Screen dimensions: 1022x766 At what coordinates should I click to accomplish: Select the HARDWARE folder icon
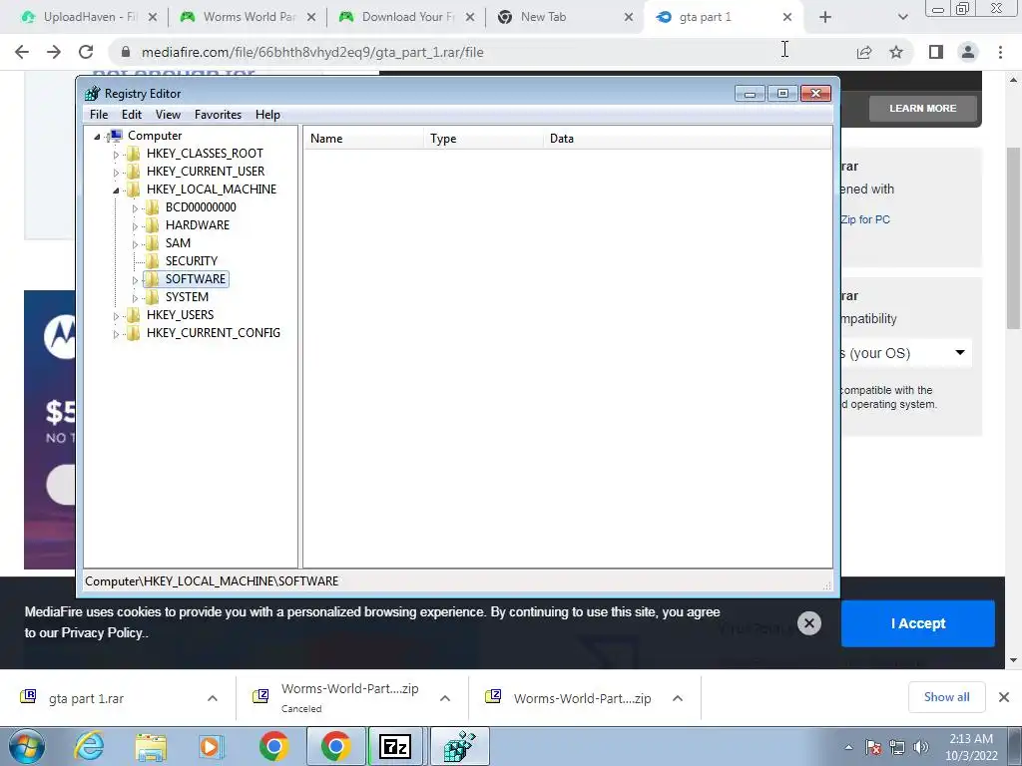tap(152, 224)
